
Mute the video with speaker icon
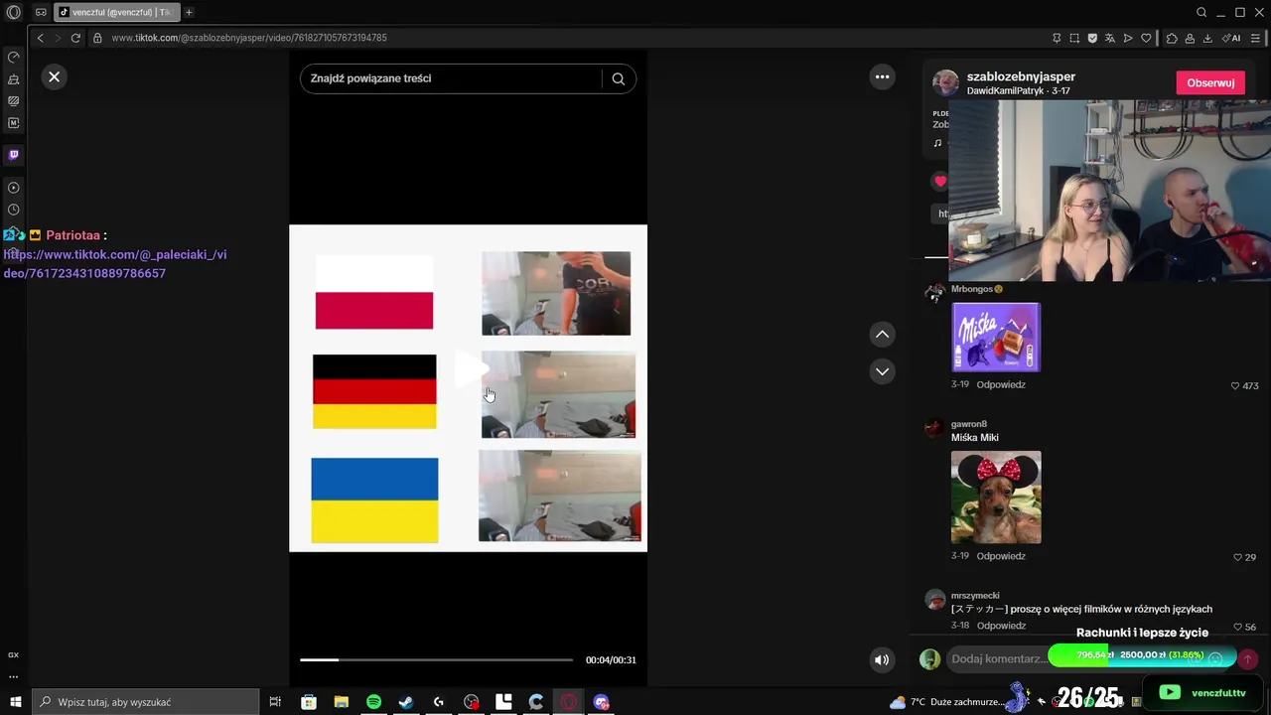[882, 659]
